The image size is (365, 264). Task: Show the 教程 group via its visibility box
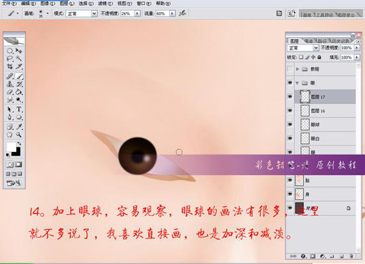[x=290, y=69]
